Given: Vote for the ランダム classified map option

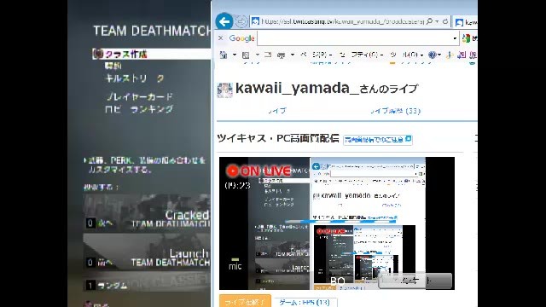Looking at the screenshot, I should [147, 282].
